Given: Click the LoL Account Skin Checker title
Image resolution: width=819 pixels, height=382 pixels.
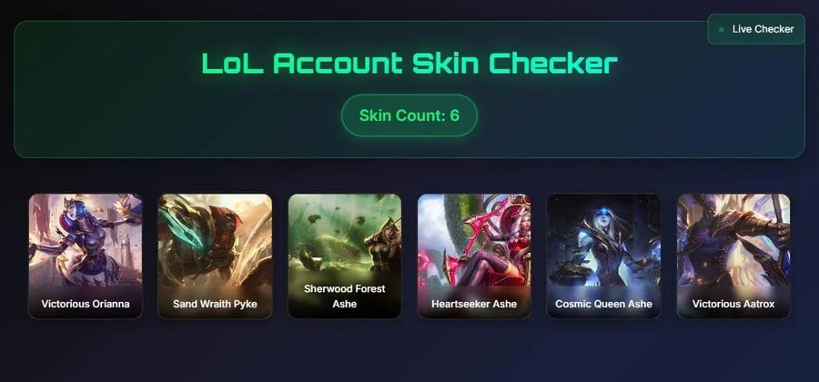Looking at the screenshot, I should click(x=409, y=64).
